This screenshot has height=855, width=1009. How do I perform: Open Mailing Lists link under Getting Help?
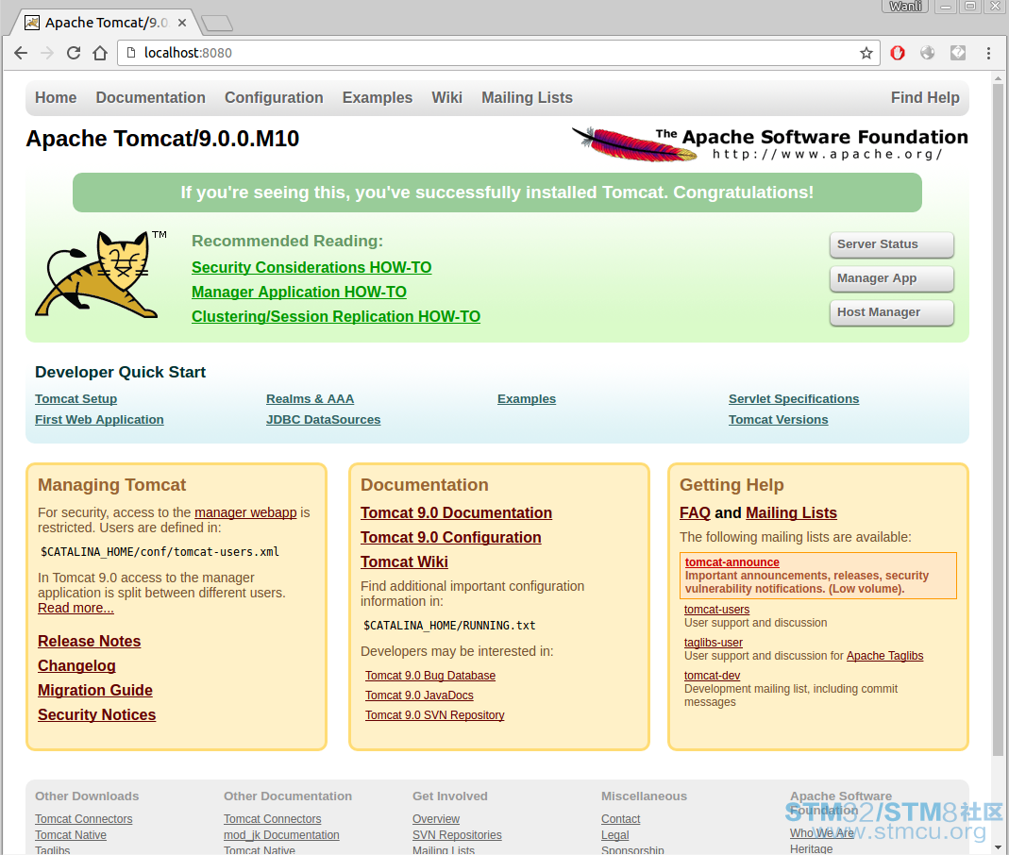pyautogui.click(x=791, y=512)
